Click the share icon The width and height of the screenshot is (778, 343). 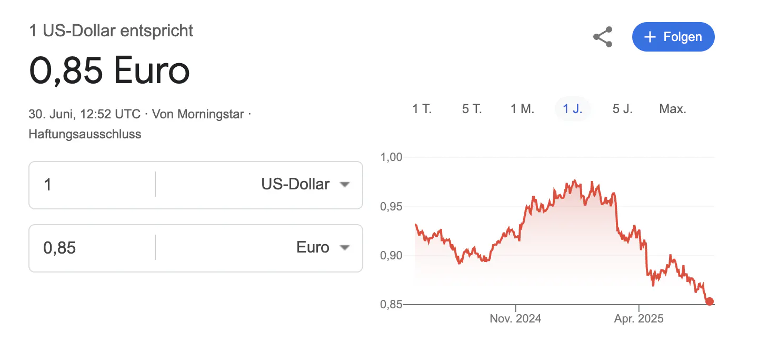603,37
